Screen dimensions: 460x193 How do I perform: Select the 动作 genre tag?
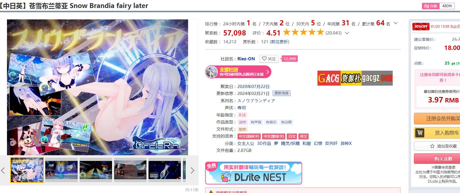coord(242,122)
